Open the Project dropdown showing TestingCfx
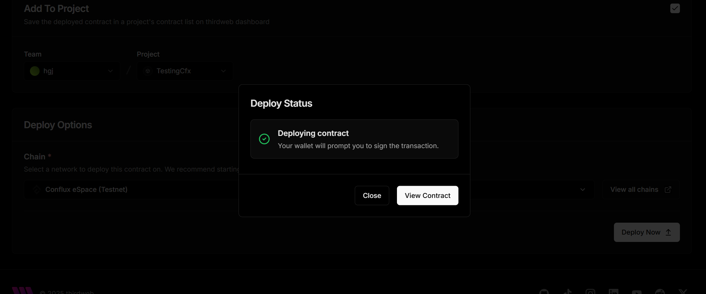The image size is (706, 294). 185,71
